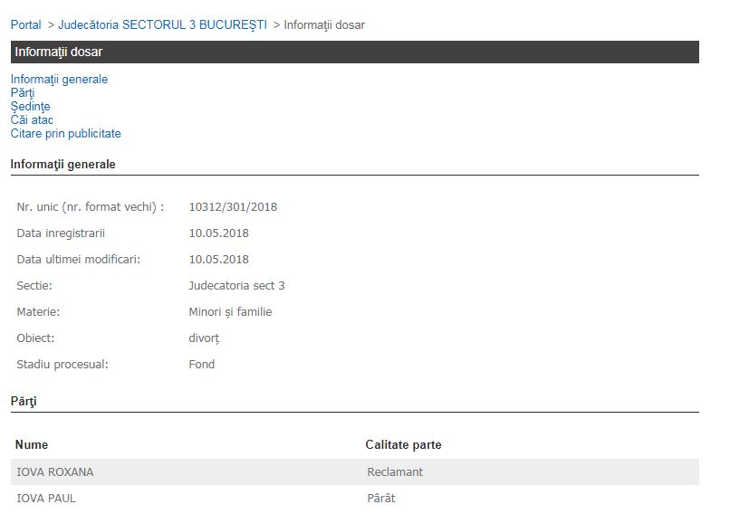Click case number 10312/301/2018
Viewport: 730px width, 514px height.
[x=233, y=207]
